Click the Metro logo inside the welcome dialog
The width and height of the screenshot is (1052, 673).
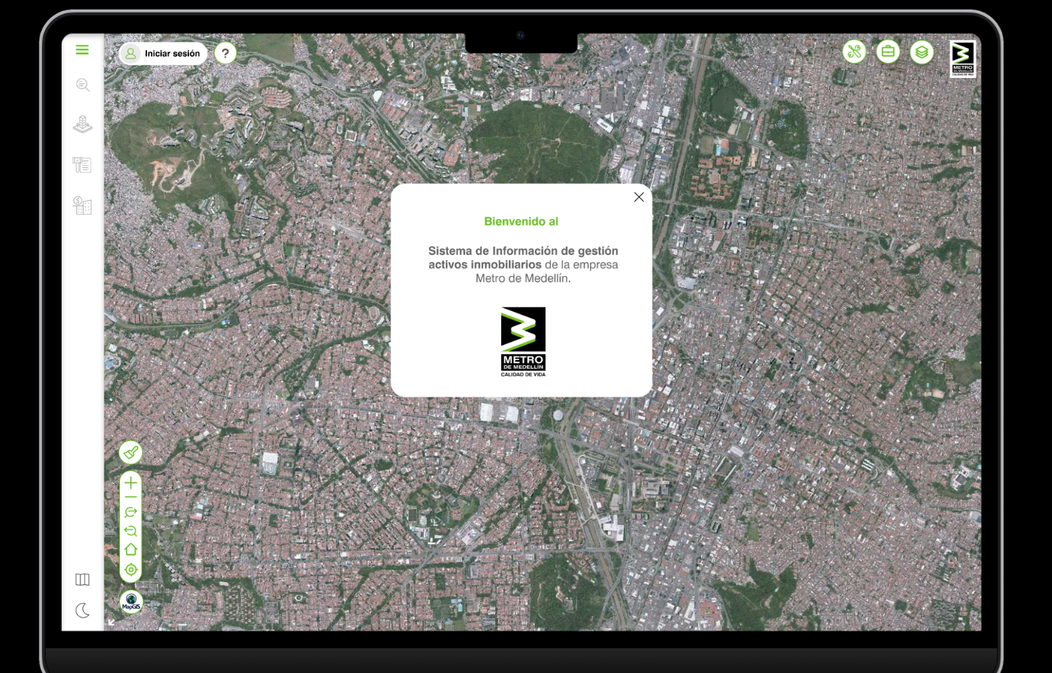click(523, 341)
